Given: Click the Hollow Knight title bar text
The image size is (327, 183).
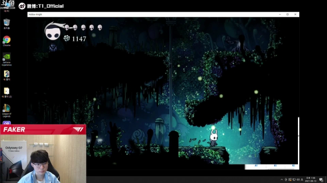Looking at the screenshot, I should pyautogui.click(x=35, y=14).
